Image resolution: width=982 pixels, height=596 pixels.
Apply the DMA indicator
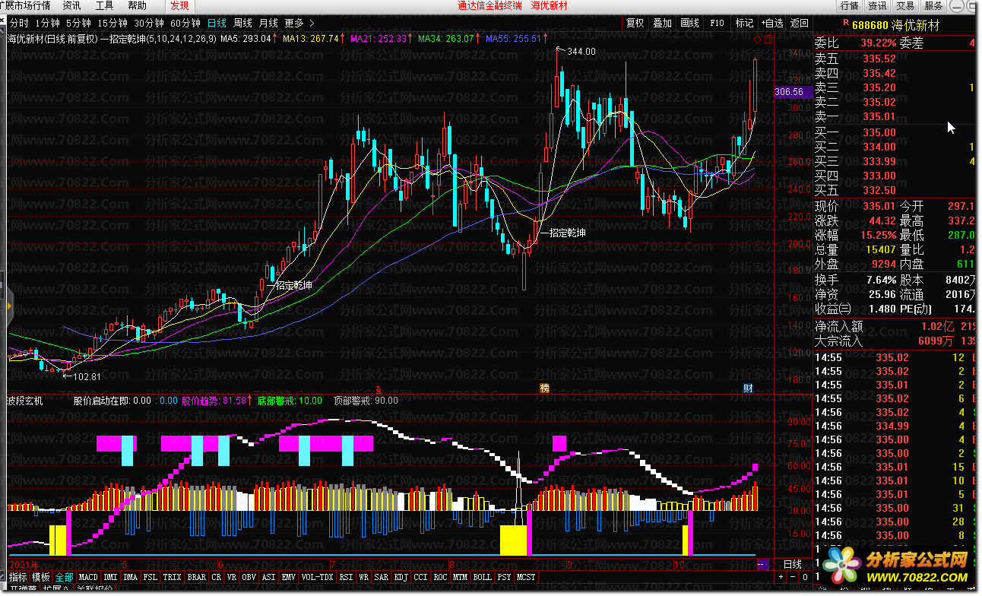[131, 577]
